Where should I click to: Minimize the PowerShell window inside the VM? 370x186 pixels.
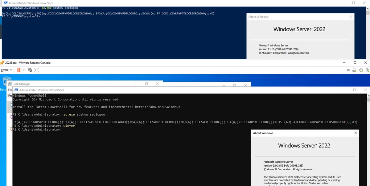coord(345,90)
